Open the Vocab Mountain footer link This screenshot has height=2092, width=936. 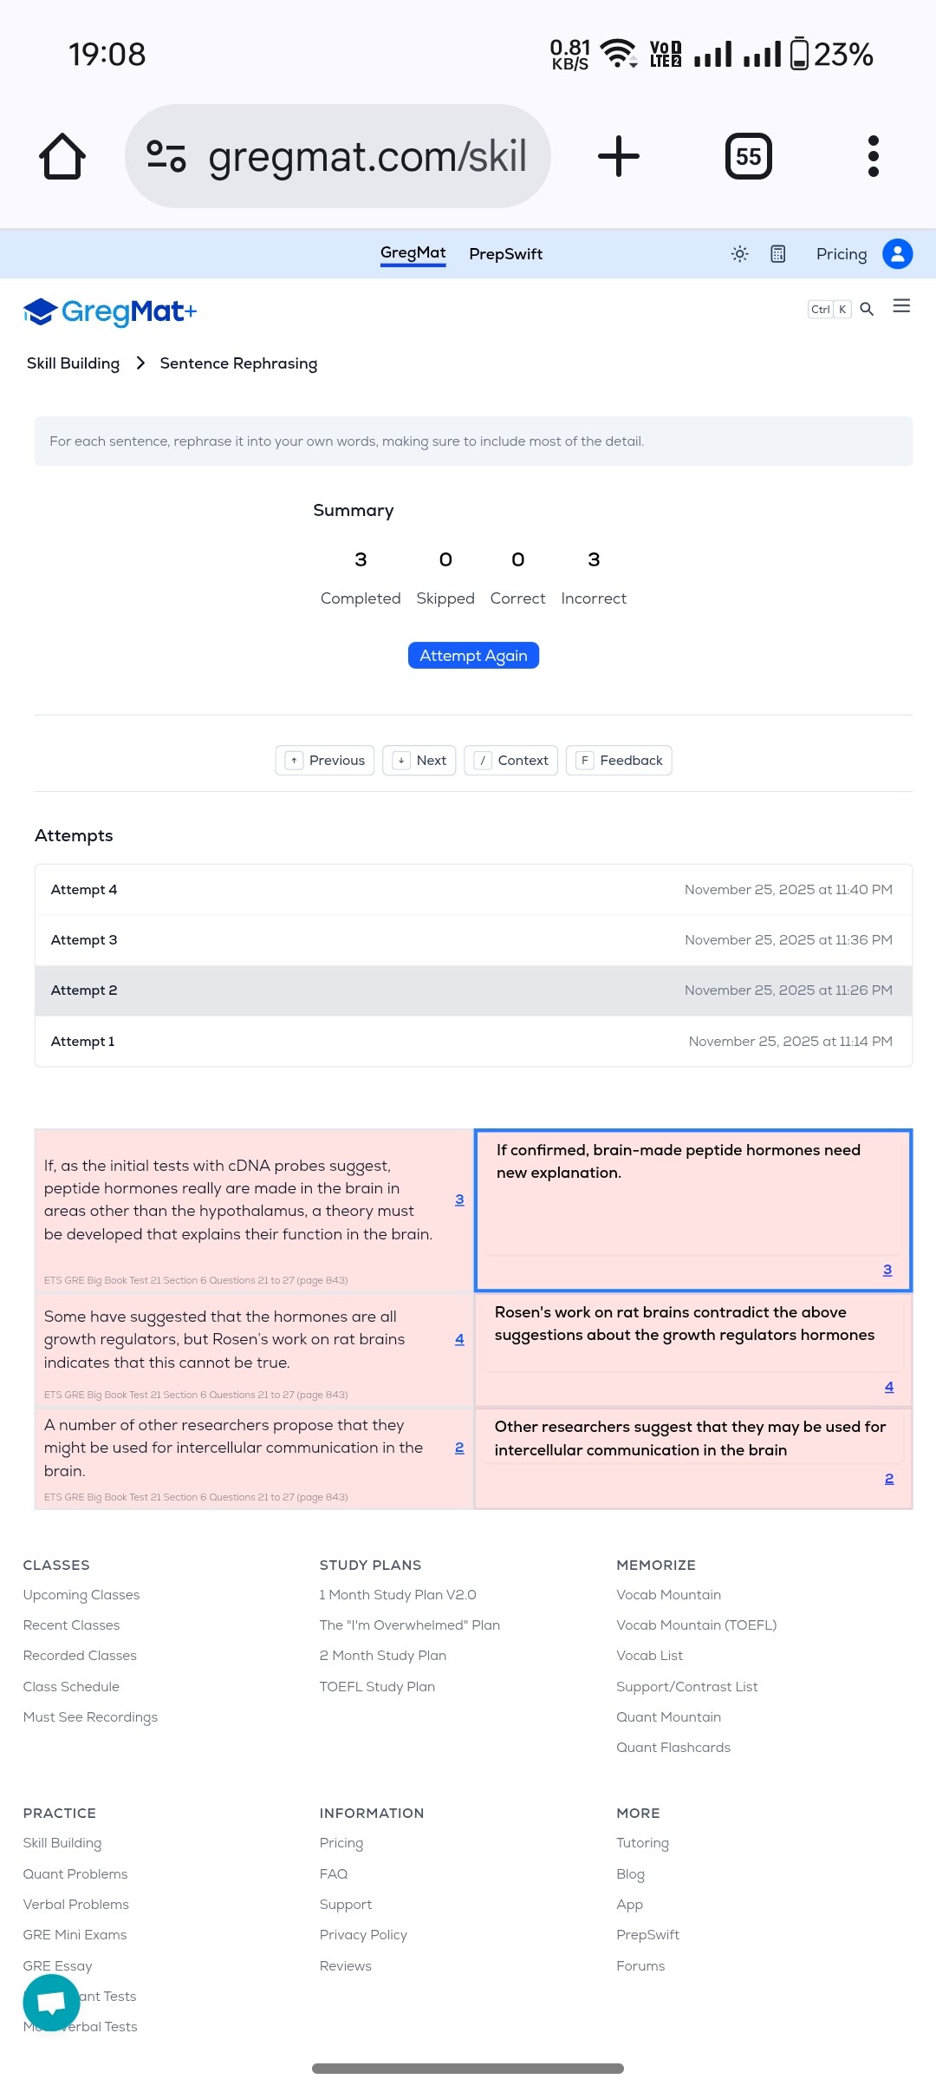pyautogui.click(x=668, y=1595)
